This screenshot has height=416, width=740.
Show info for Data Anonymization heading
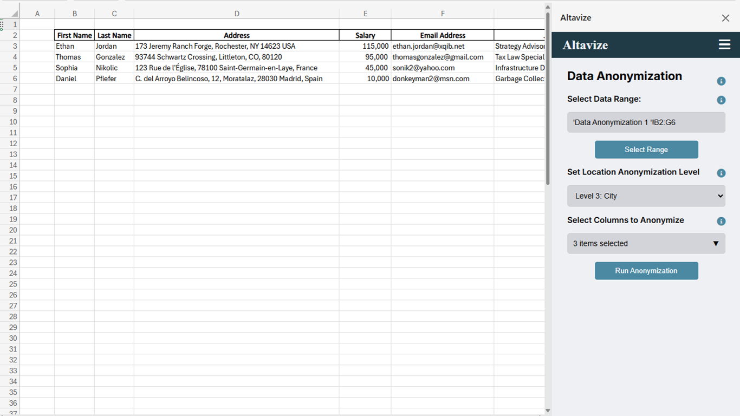pyautogui.click(x=721, y=81)
